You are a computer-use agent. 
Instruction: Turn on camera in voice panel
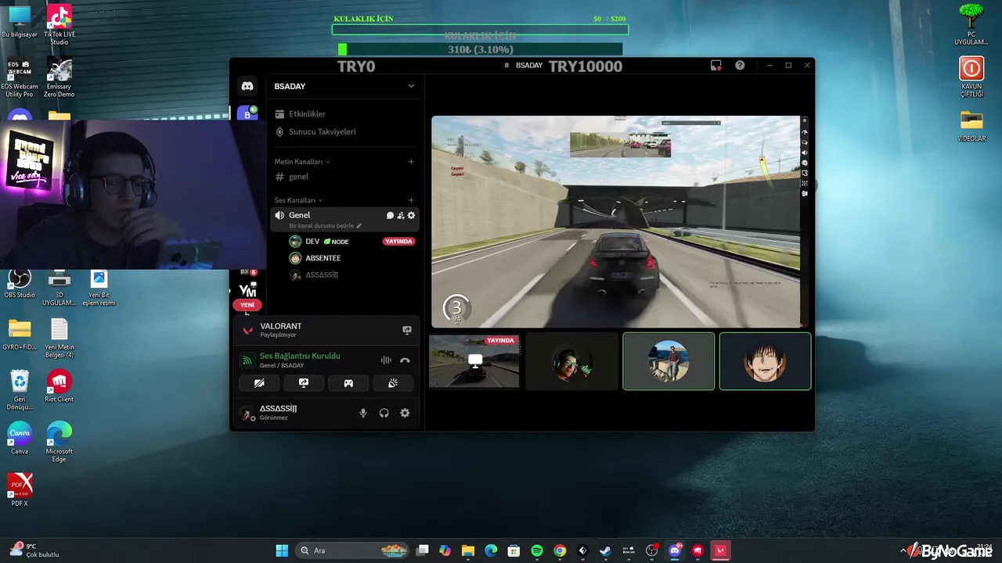[x=259, y=383]
